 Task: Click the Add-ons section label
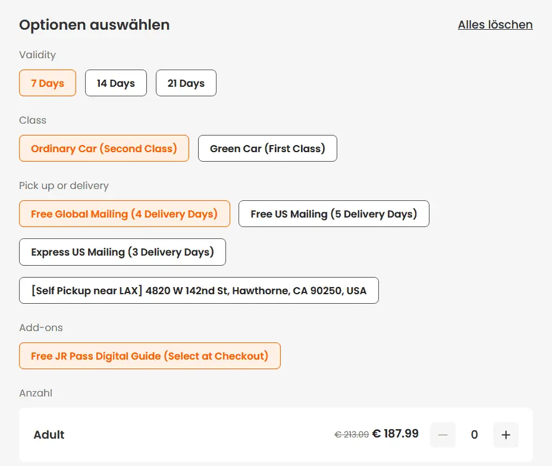pos(40,328)
